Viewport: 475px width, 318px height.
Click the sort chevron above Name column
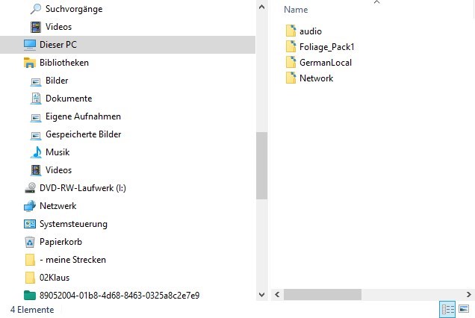click(x=376, y=2)
